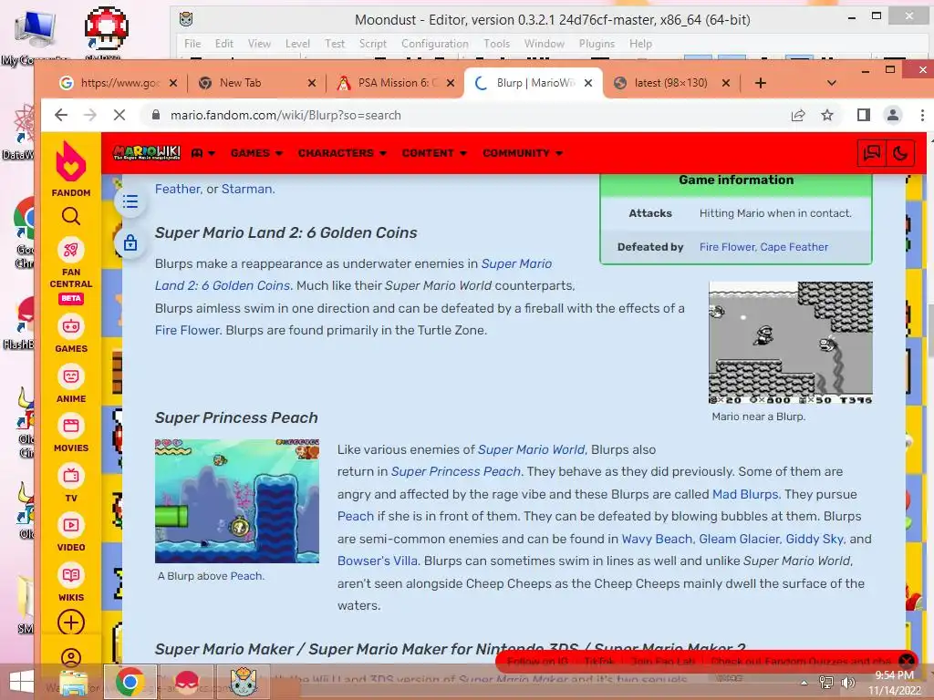Image resolution: width=934 pixels, height=700 pixels.
Task: Close the Blurp MarioWiki tab
Action: click(x=588, y=83)
